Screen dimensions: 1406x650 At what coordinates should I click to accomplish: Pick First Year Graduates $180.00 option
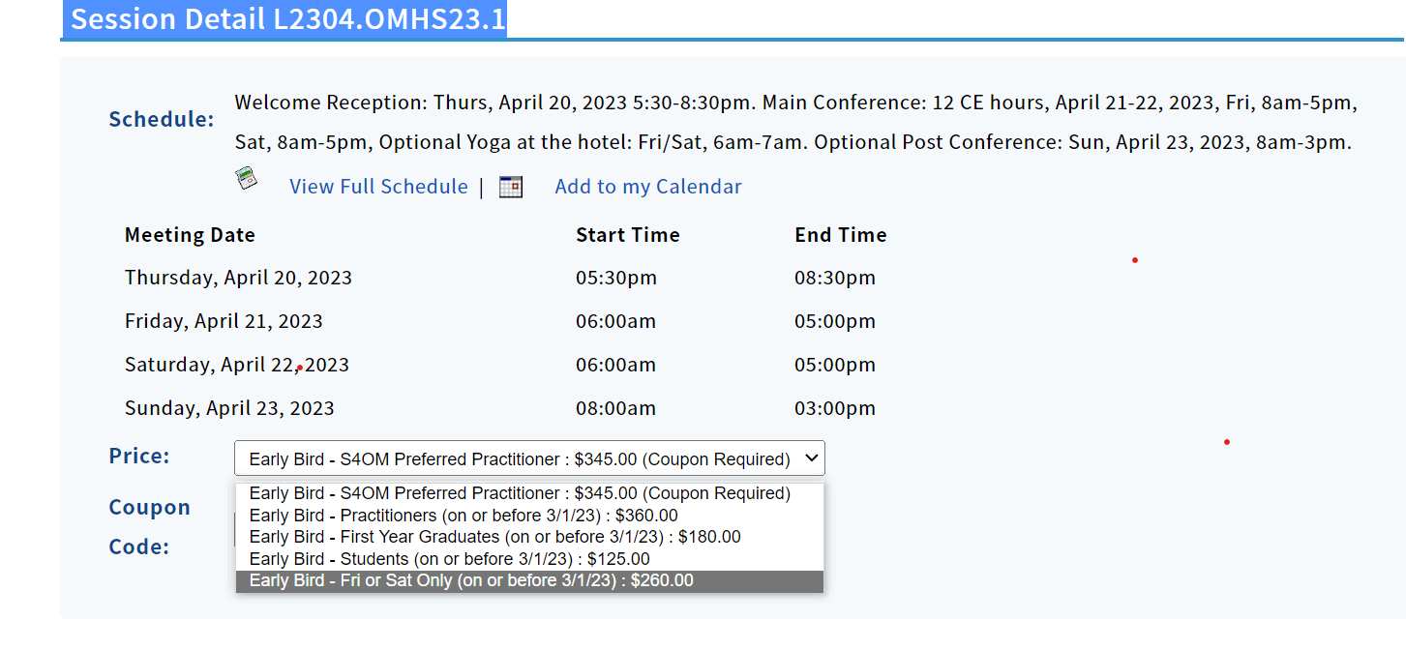point(494,537)
